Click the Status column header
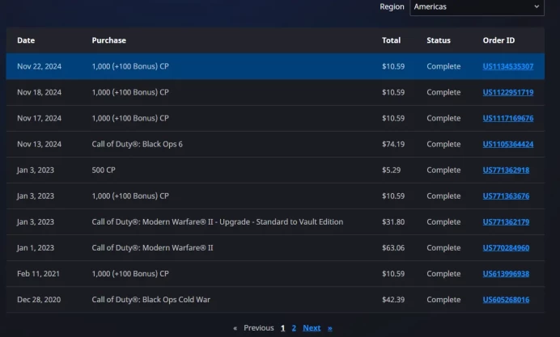 tap(439, 40)
